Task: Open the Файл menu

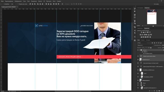Action: [x=2, y=1]
